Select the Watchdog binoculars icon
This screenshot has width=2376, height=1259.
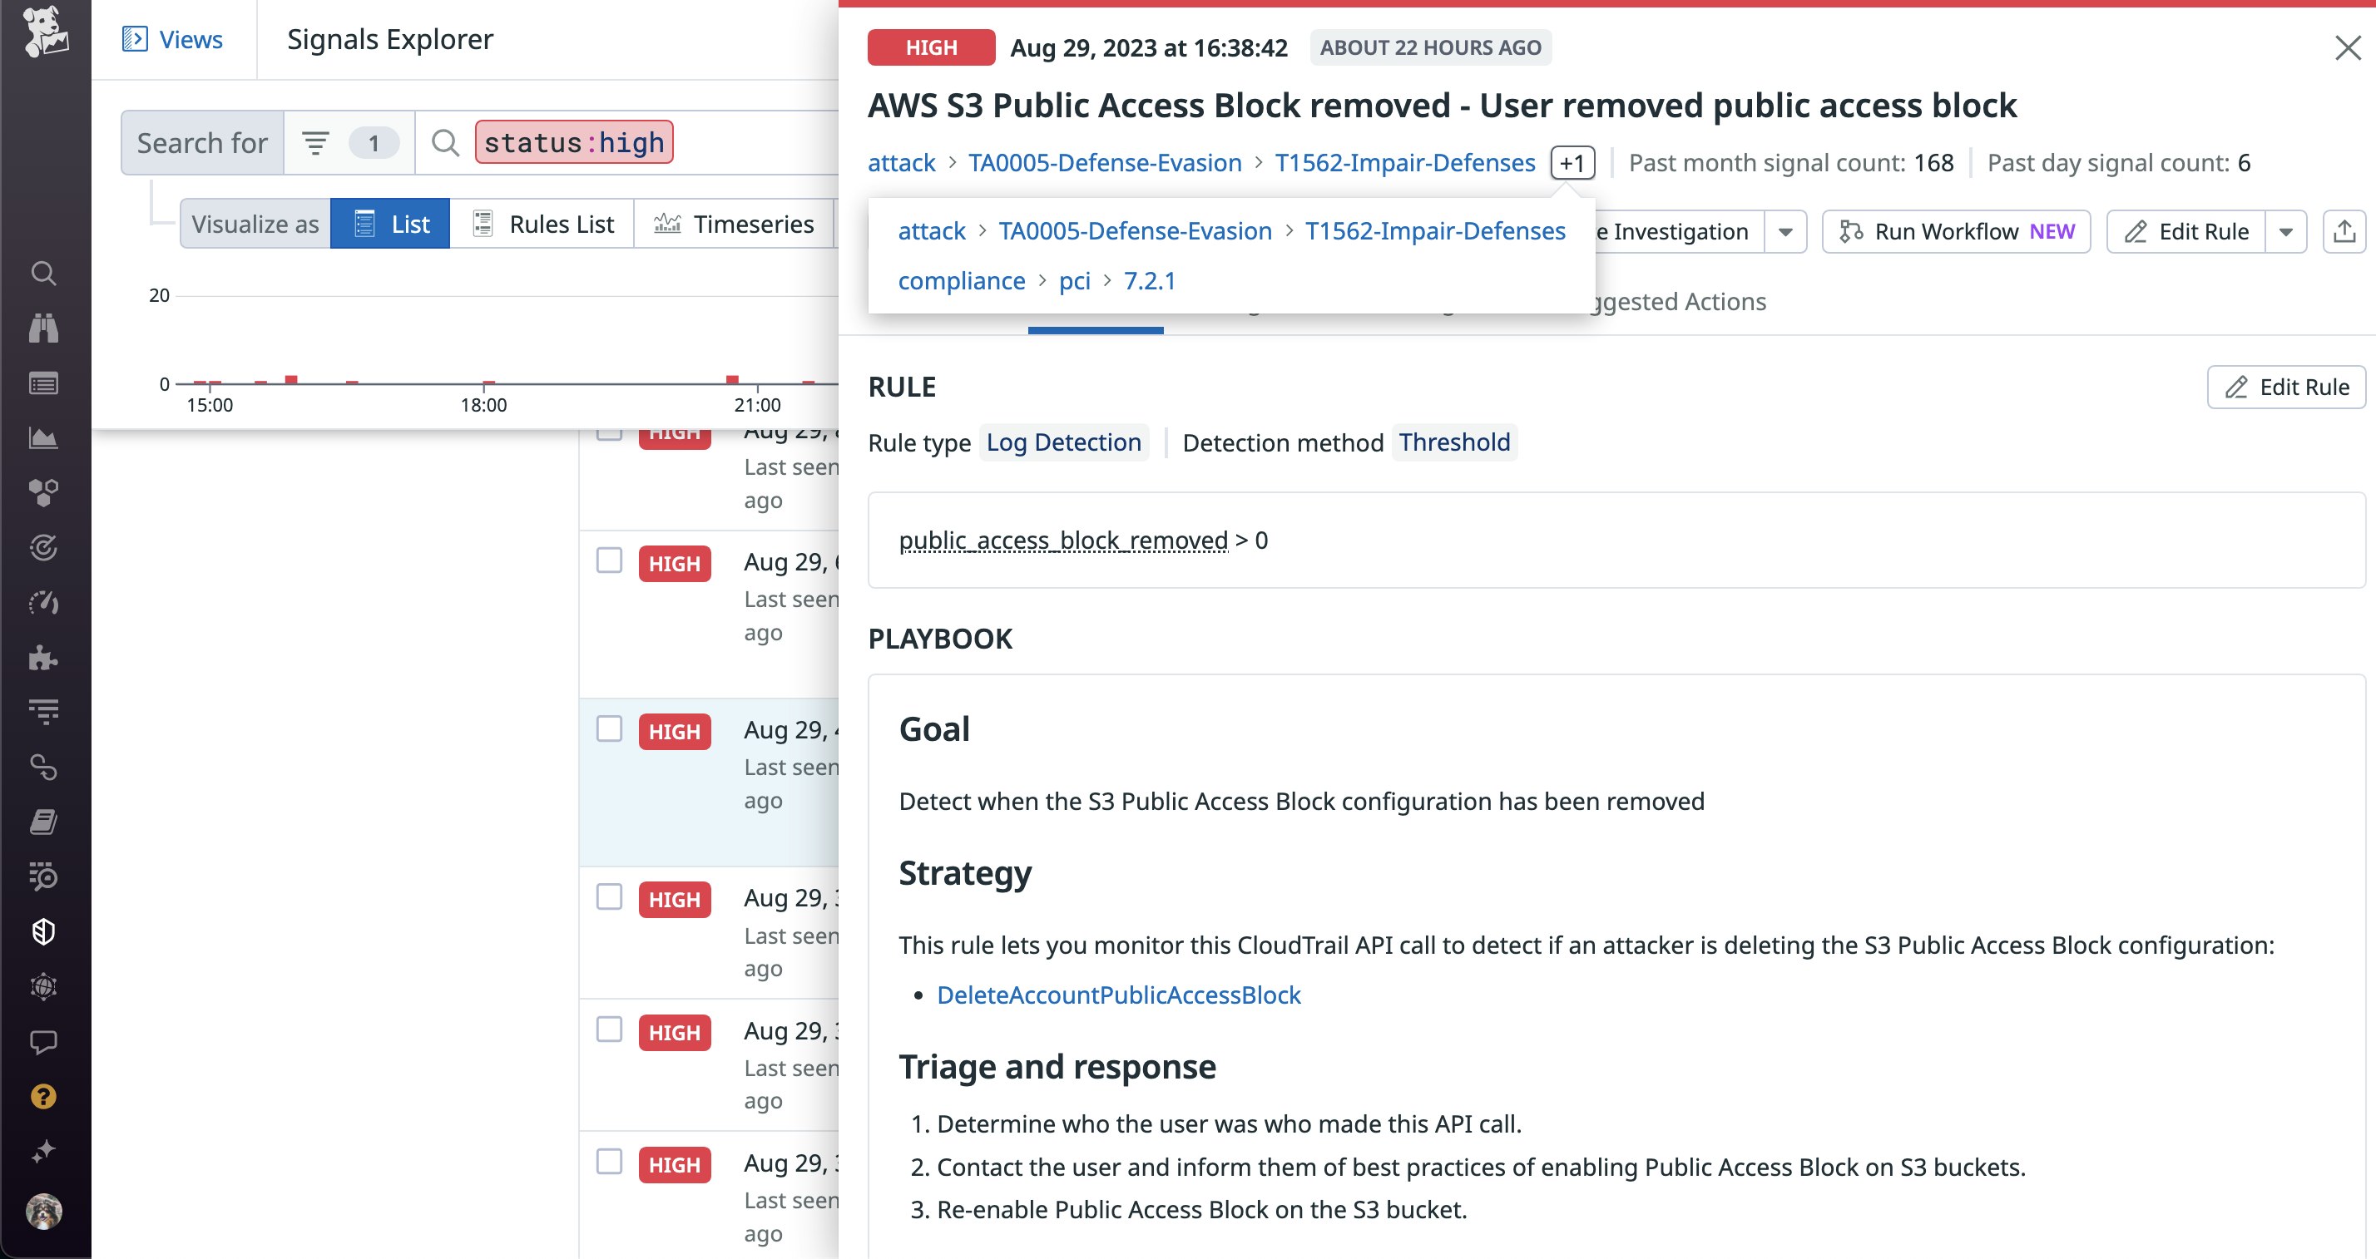point(43,328)
